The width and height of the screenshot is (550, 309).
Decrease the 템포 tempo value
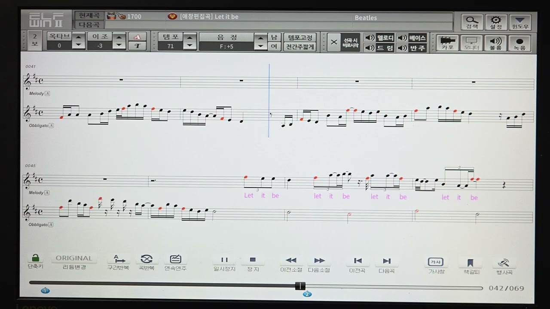(189, 46)
